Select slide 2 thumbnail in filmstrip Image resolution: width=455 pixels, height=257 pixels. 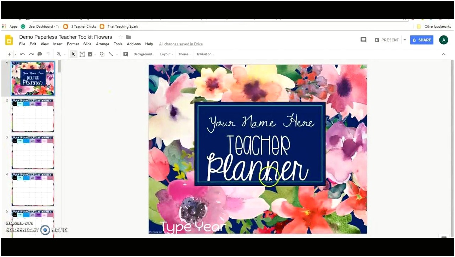coord(33,115)
